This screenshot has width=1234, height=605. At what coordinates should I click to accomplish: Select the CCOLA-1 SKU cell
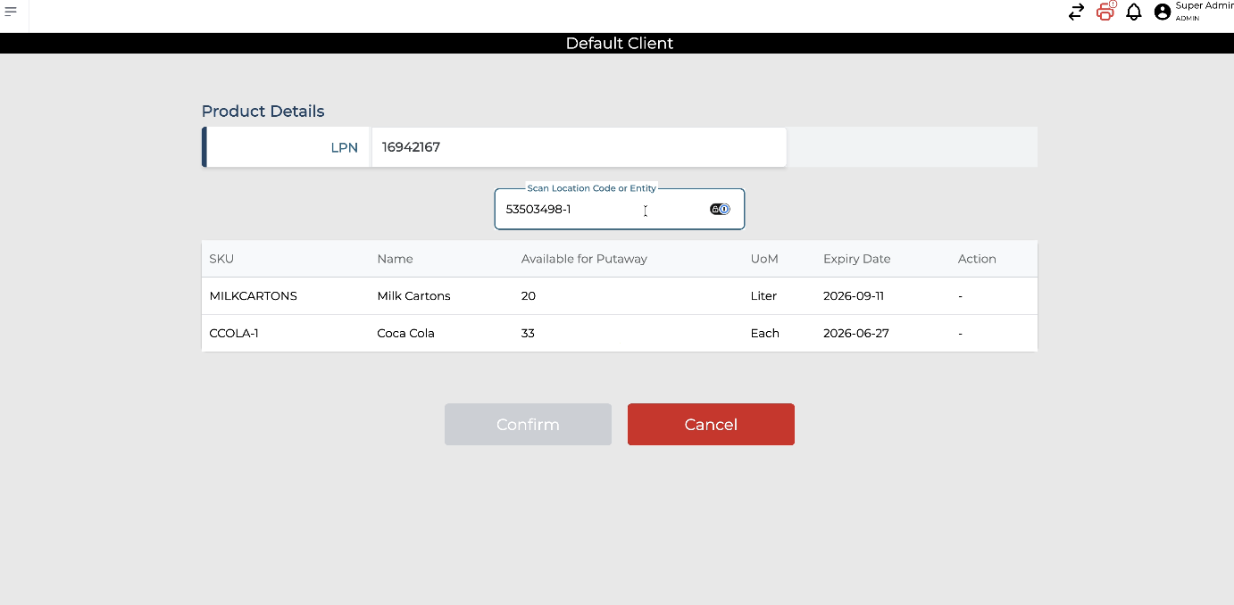[234, 334]
